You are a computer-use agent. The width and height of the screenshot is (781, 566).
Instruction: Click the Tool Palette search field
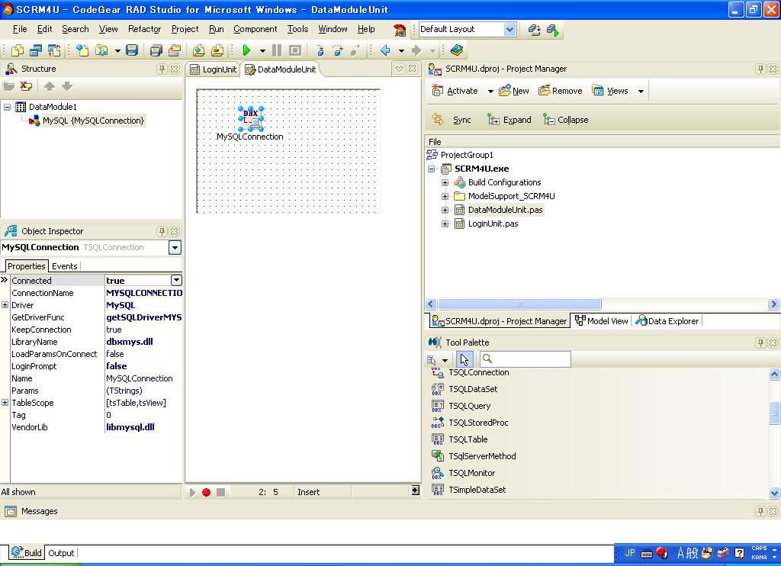(x=525, y=359)
